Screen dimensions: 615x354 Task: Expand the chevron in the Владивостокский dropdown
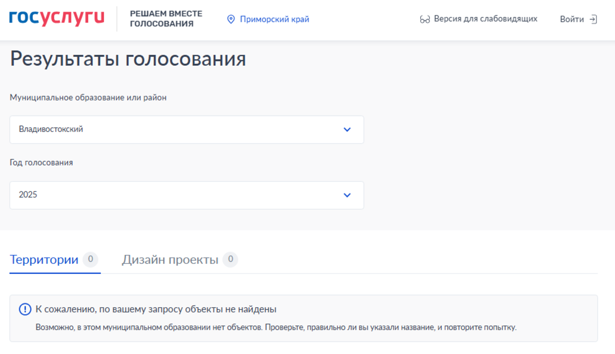point(347,129)
